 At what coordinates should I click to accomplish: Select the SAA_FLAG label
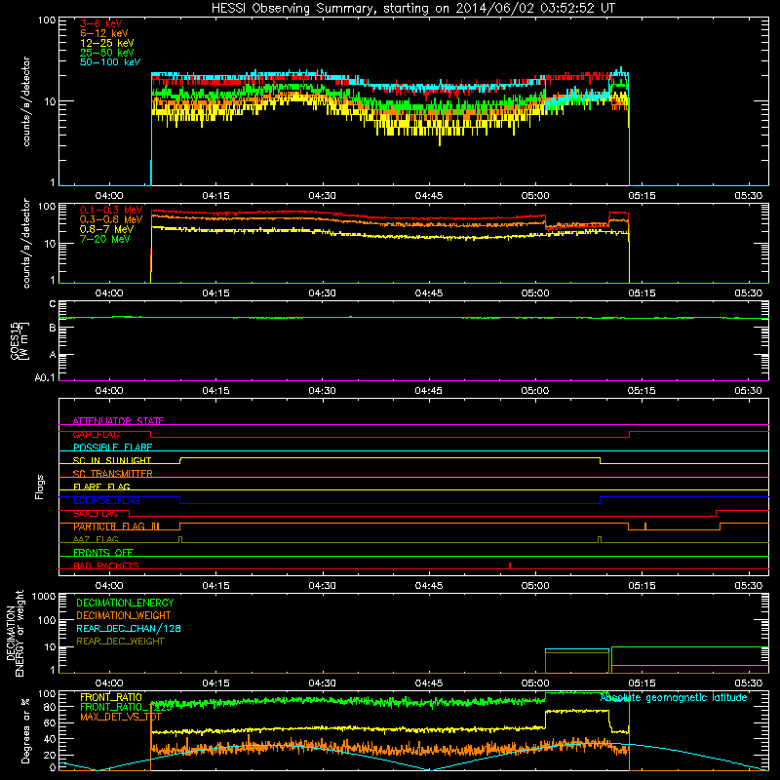pos(96,514)
